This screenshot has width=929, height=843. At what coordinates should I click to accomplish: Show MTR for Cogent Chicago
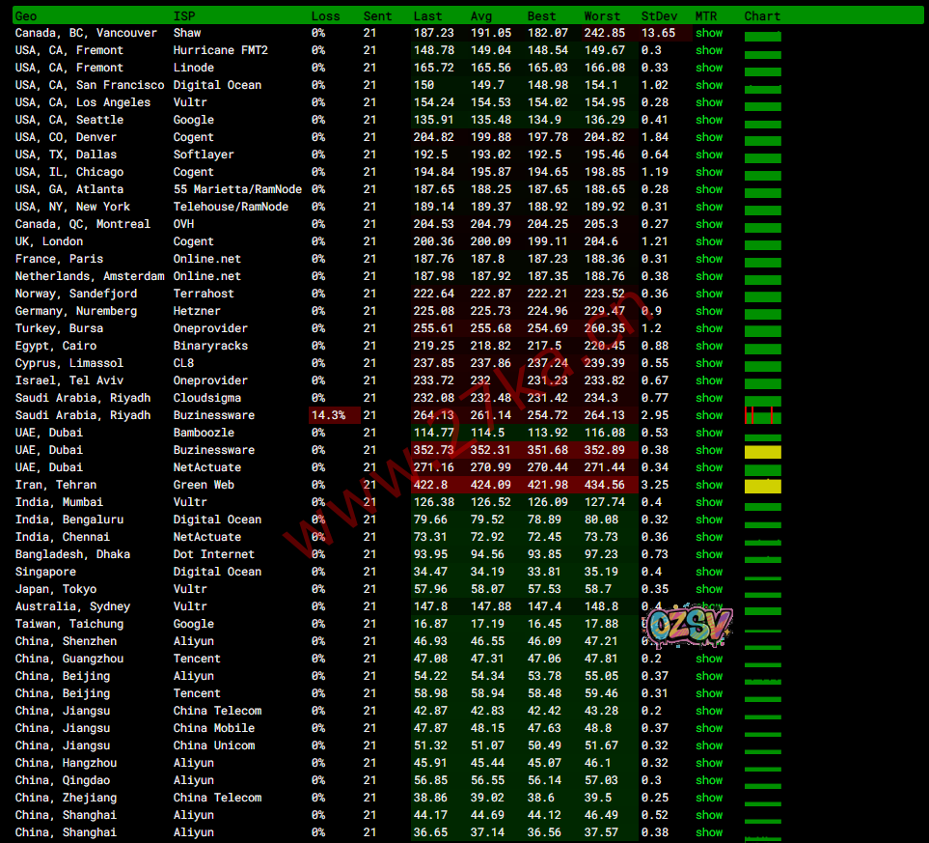coord(709,172)
